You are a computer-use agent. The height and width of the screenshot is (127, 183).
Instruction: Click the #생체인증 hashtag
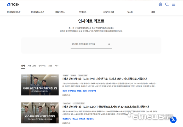tap(72, 91)
